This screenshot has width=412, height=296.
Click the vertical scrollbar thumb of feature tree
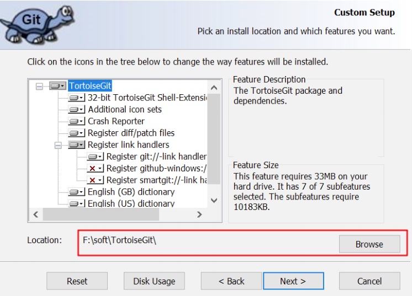pyautogui.click(x=214, y=139)
